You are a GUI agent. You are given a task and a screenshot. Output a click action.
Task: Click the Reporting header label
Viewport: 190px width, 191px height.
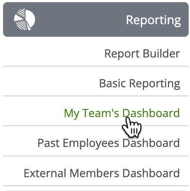153,20
